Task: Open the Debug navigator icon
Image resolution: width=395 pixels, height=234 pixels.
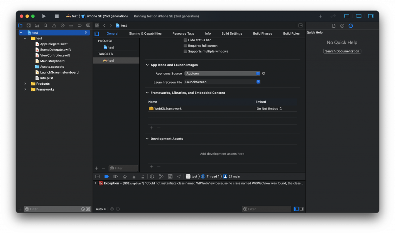Action: point(71,25)
